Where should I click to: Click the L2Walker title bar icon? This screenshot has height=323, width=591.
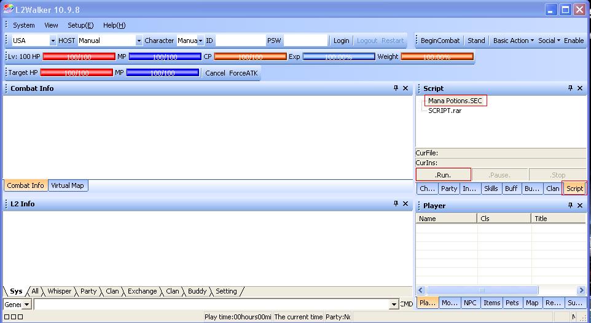click(x=8, y=9)
